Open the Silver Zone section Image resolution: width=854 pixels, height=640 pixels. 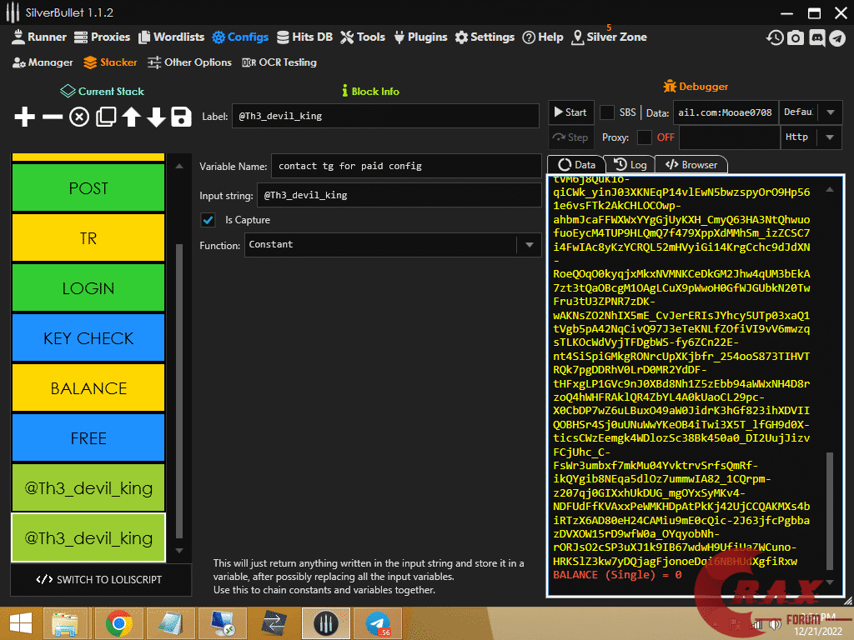pyautogui.click(x=610, y=37)
